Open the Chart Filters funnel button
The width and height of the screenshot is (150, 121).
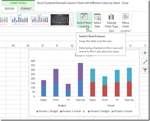point(145,70)
